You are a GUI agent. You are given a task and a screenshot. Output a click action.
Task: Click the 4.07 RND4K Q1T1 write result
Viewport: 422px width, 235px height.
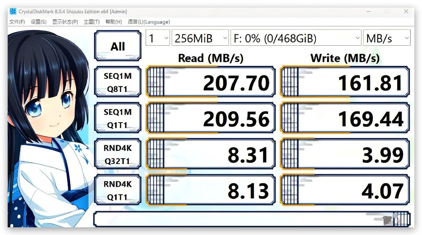pyautogui.click(x=345, y=190)
